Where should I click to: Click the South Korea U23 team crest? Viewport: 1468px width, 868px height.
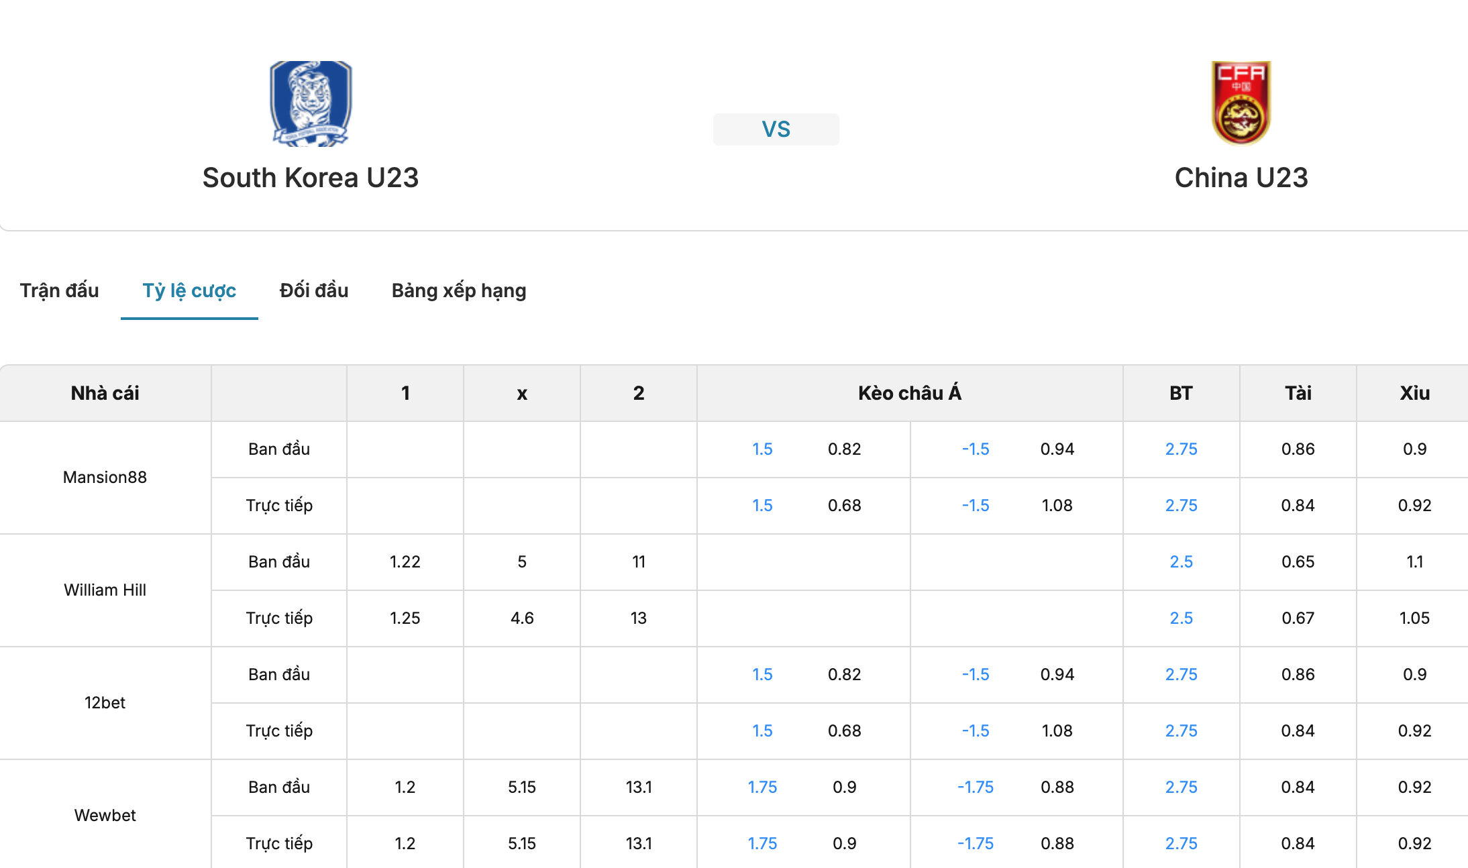point(311,103)
